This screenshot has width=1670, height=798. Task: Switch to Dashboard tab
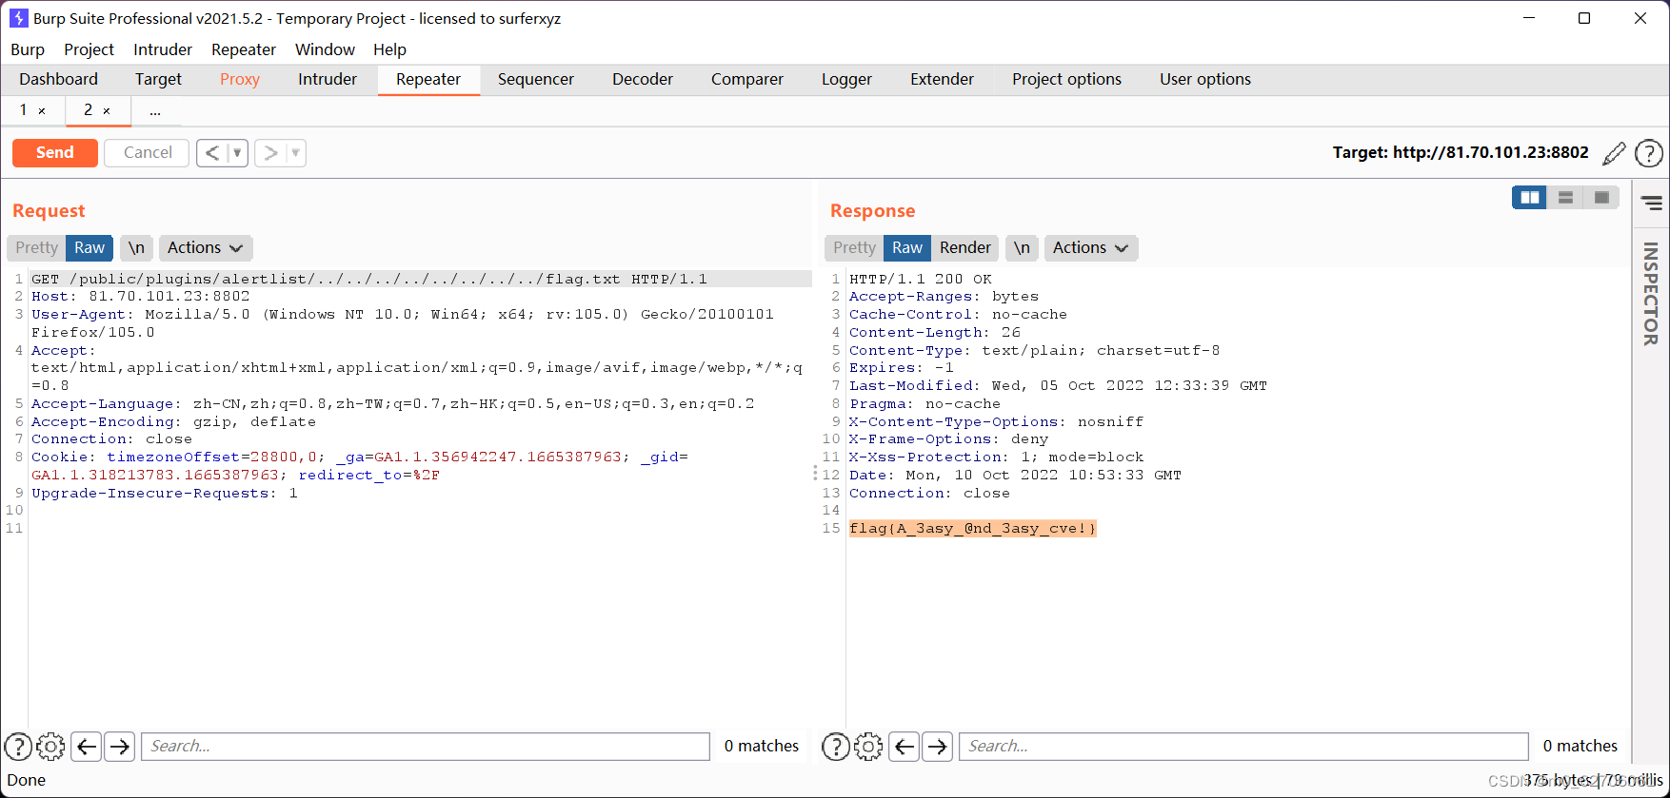point(58,79)
